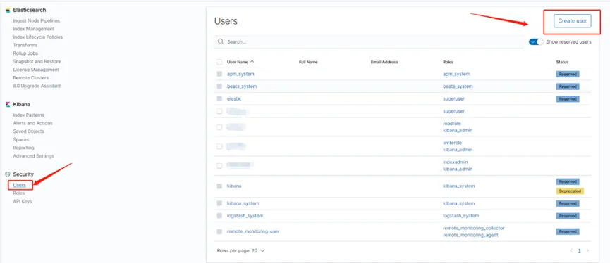Check the box for the readrole user row

[x=219, y=127]
